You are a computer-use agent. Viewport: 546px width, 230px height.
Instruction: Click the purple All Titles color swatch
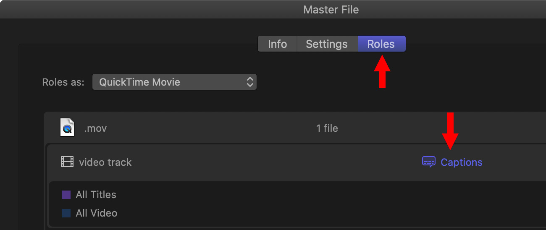point(66,195)
